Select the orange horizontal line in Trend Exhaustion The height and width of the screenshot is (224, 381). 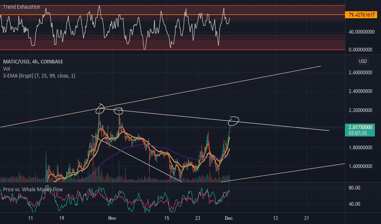172,15
